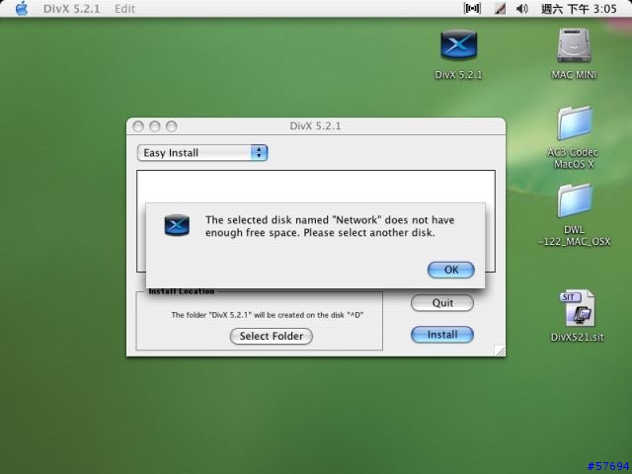This screenshot has width=632, height=474.
Task: Open the Edit menu
Action: tap(124, 9)
